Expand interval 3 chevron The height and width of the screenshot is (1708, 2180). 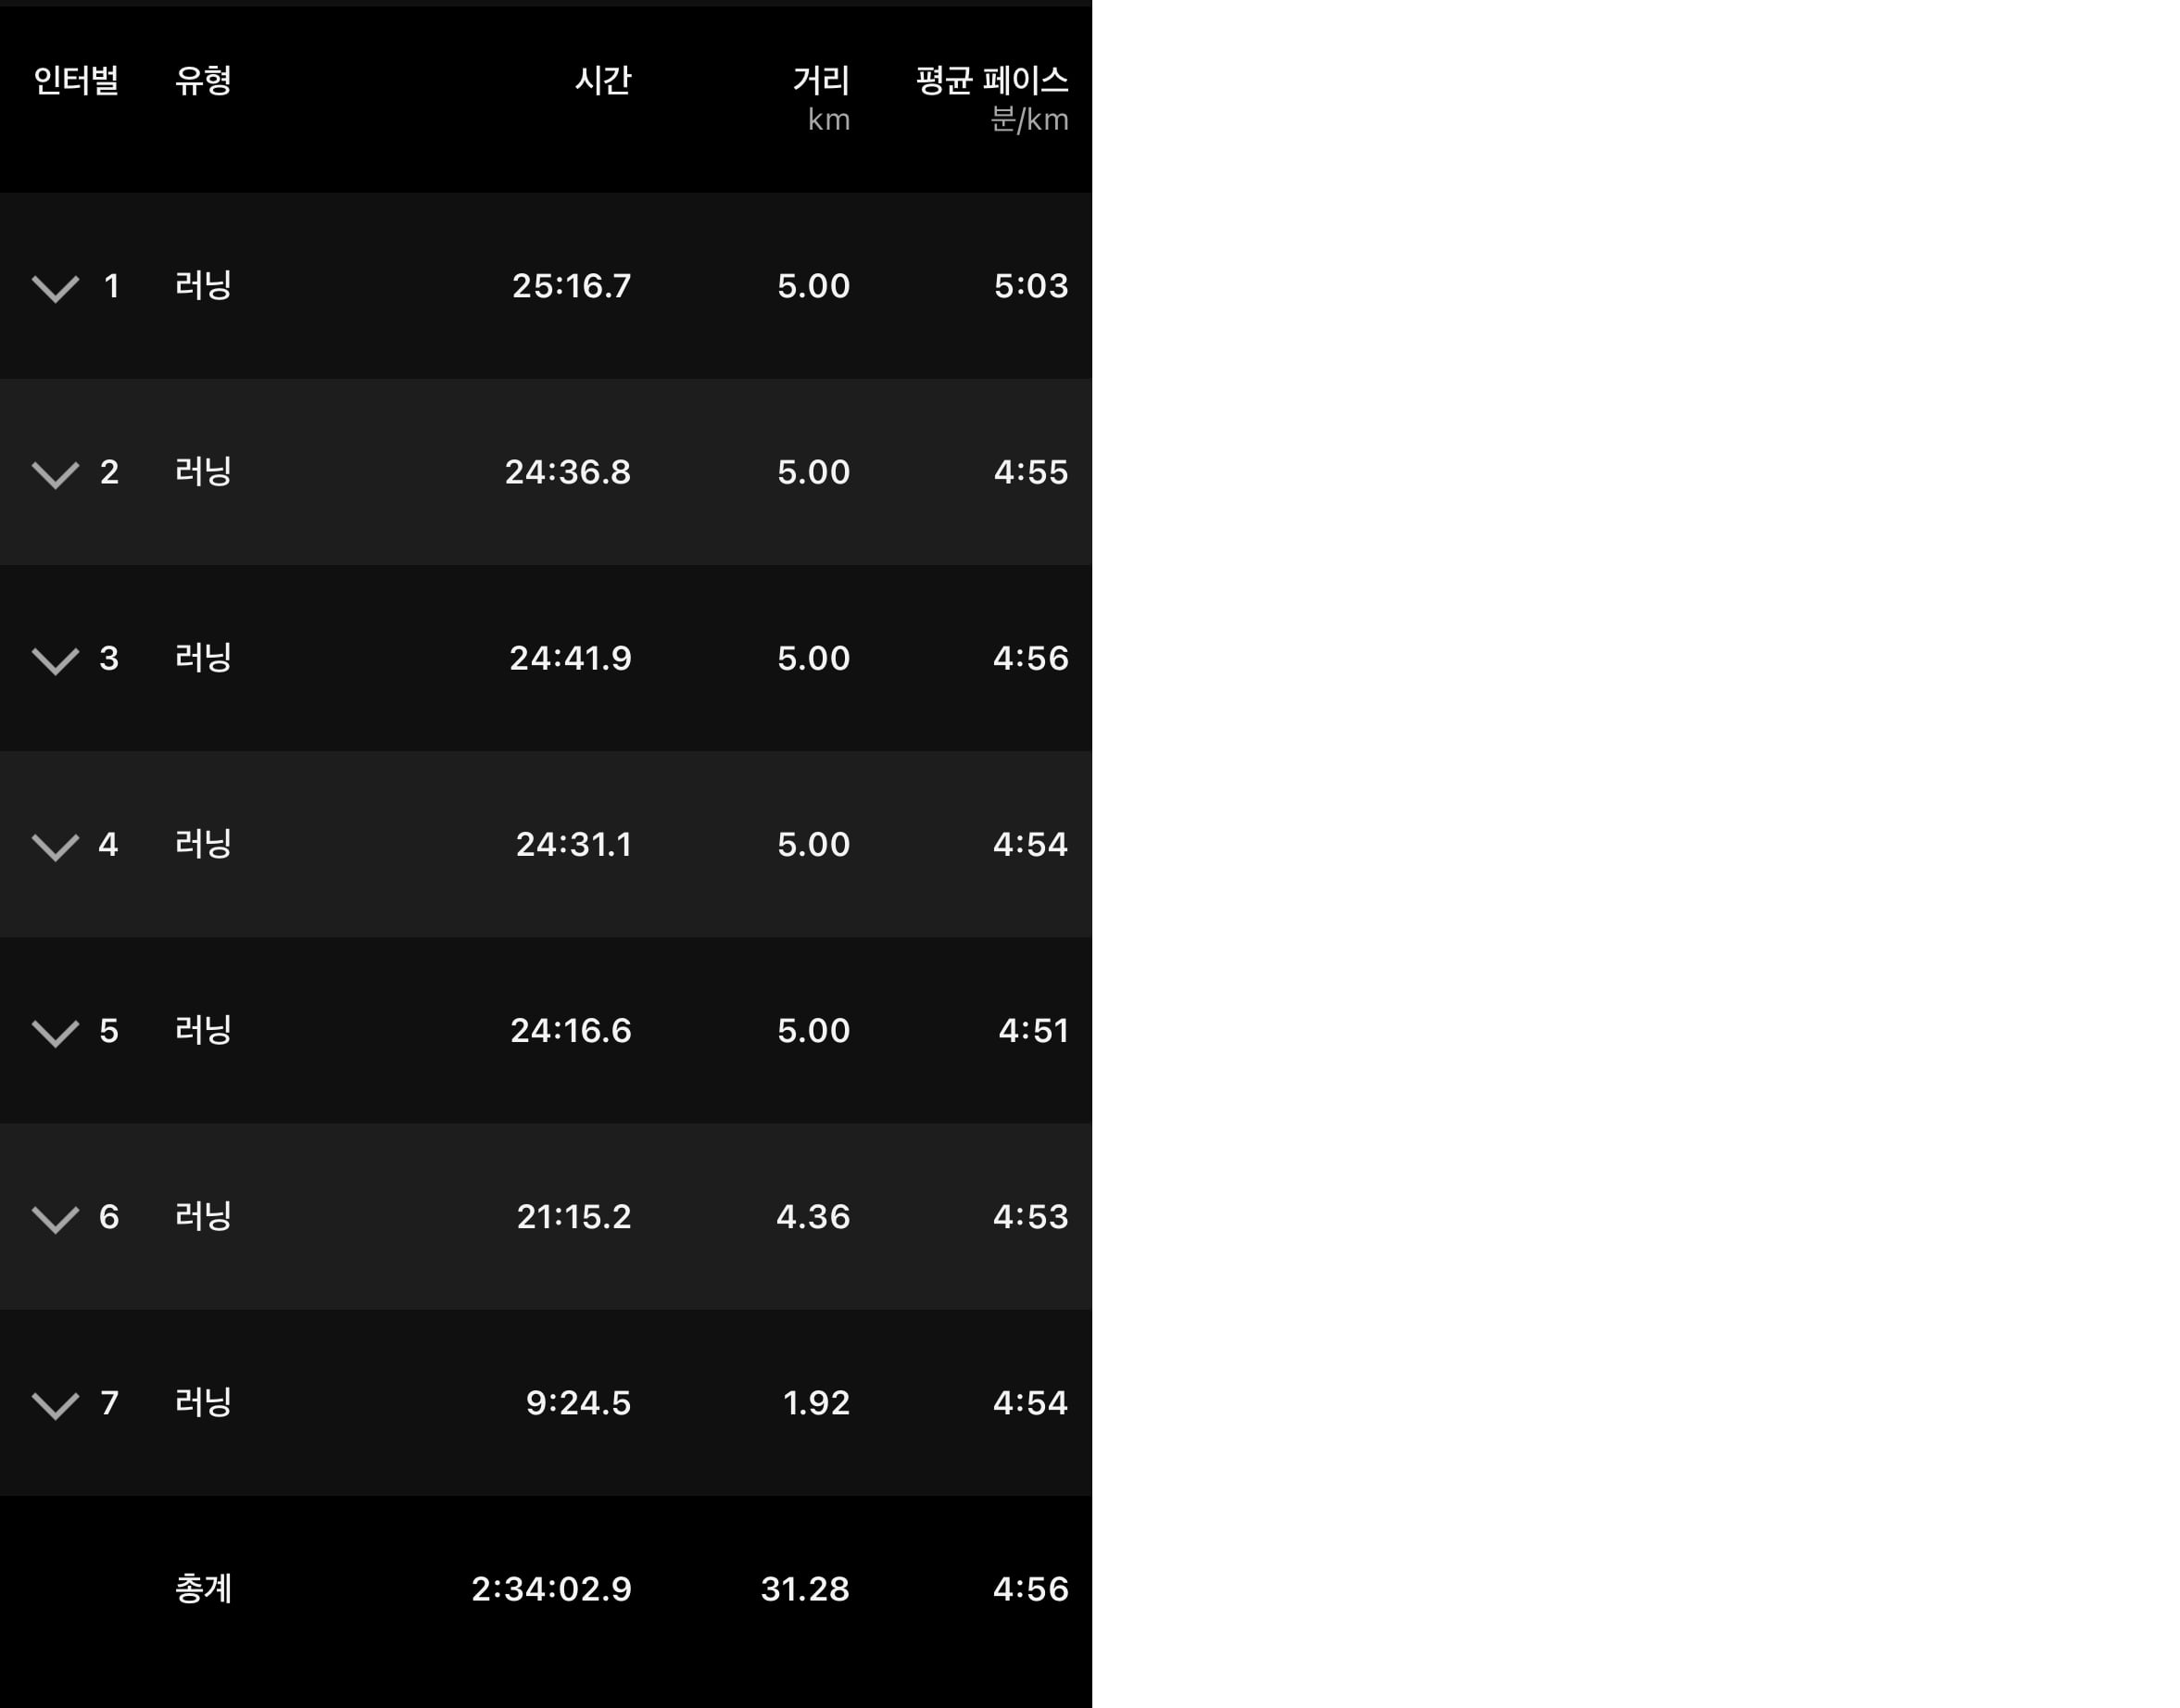[55, 661]
